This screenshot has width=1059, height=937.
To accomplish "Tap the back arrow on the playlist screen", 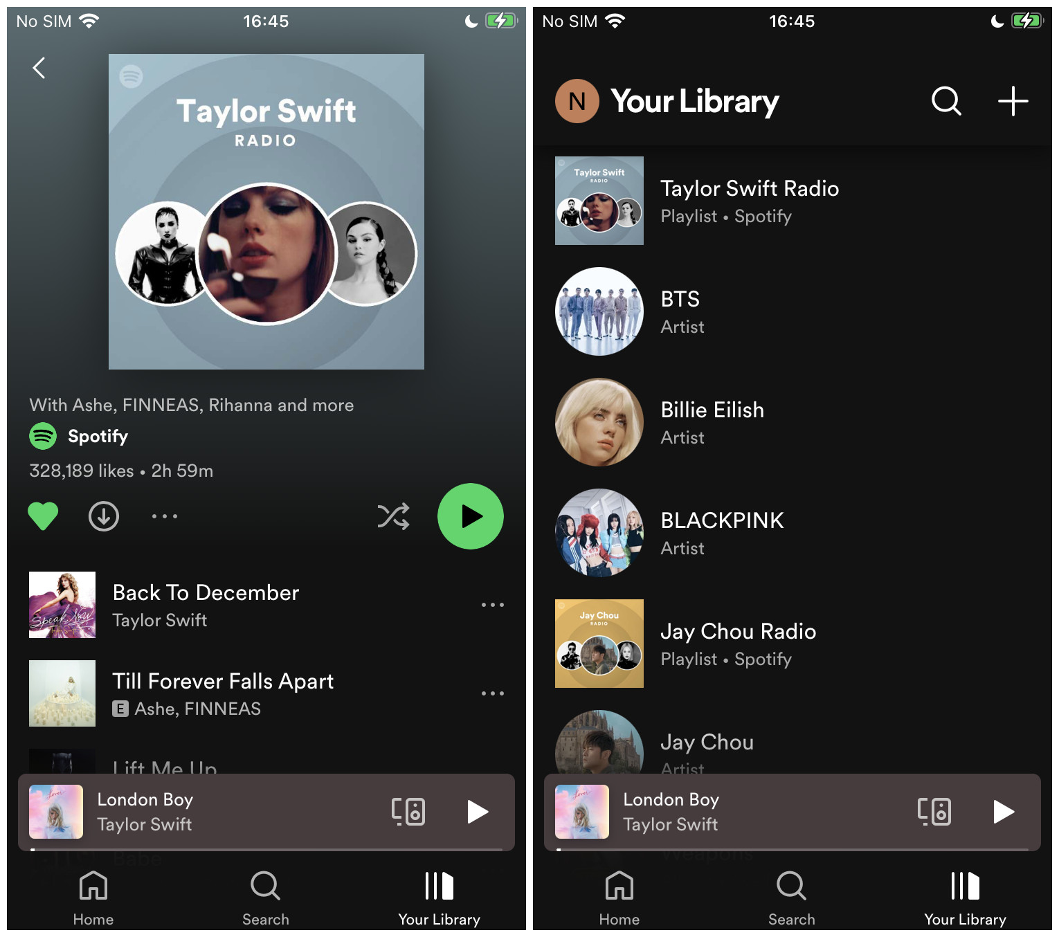I will point(39,68).
